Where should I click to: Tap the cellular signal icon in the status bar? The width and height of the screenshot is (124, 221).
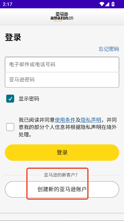pyautogui.click(x=107, y=4)
